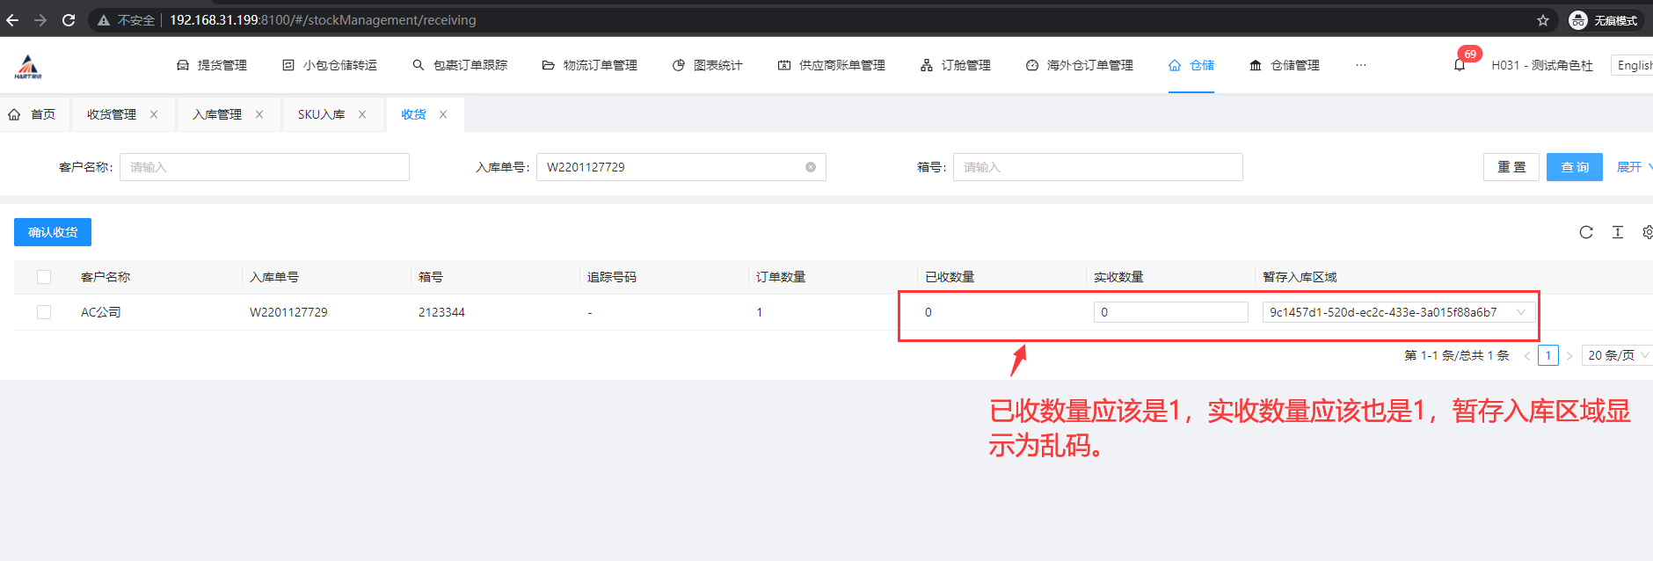
Task: Bookmark this page with star icon
Action: pos(1543,20)
